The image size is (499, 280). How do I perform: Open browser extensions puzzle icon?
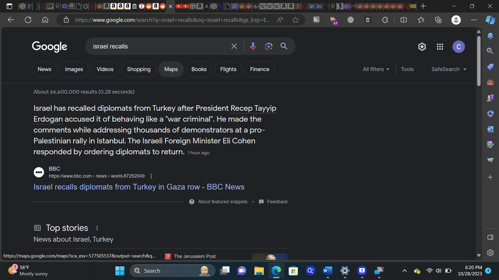[385, 20]
